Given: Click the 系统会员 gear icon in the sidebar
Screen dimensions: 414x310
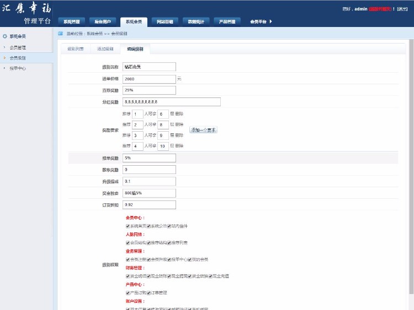Looking at the screenshot, I should 5,36.
